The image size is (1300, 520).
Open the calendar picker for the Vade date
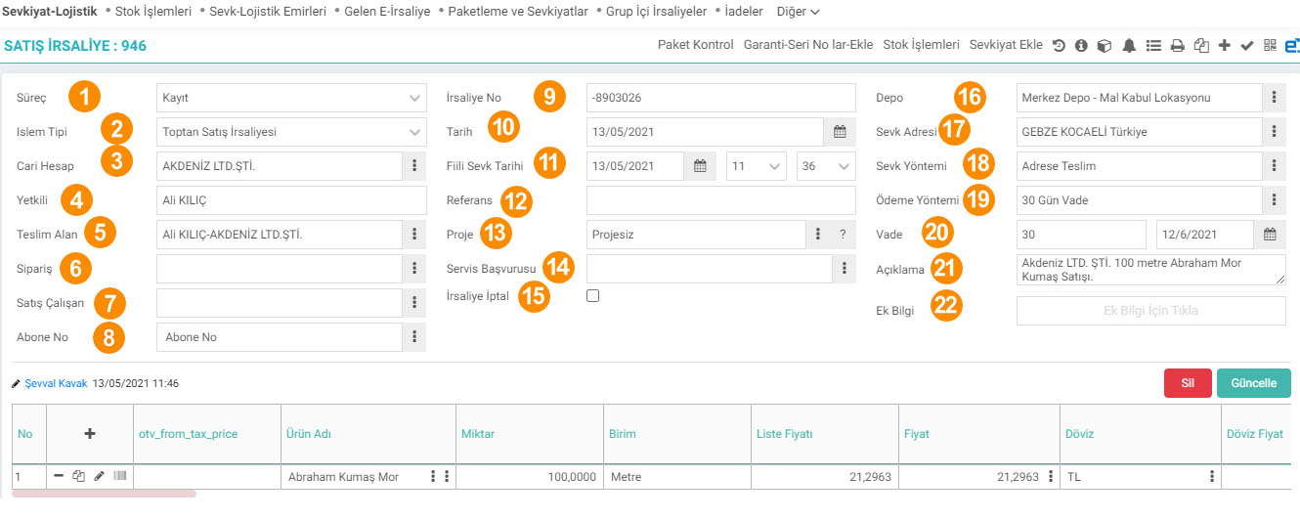click(1270, 234)
